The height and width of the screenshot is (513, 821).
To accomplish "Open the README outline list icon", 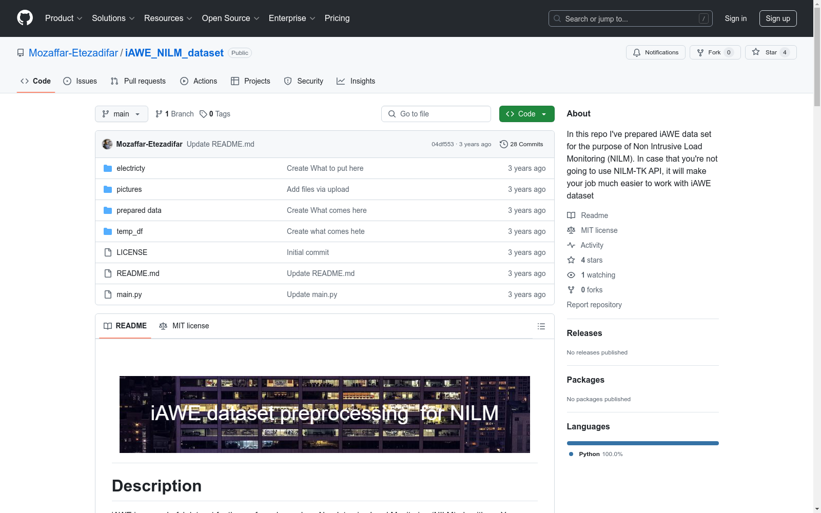I will point(541,326).
